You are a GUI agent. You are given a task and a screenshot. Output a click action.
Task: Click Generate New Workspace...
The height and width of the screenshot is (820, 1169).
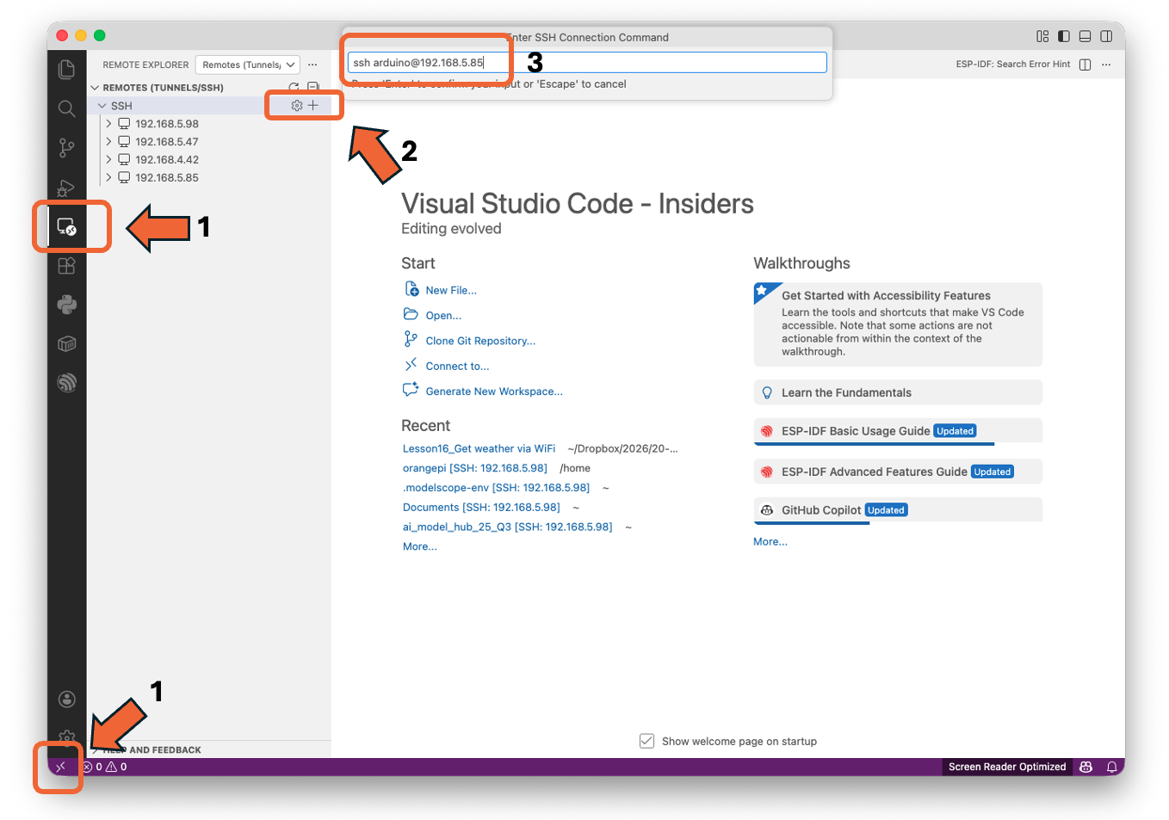(x=494, y=391)
